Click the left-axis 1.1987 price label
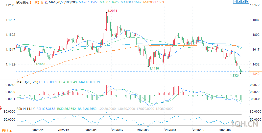This screenshot has width=262, height=133. [x=11, y=20]
